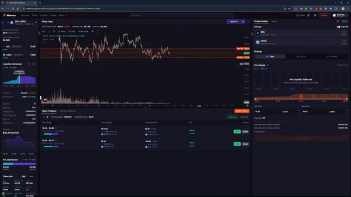Toggle Bin Lines in chart toolbar
Image resolution: width=351 pixels, height=197 pixels.
click(83, 32)
